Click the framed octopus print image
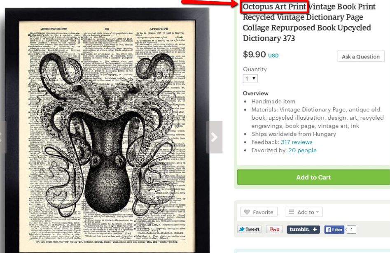 (107, 130)
